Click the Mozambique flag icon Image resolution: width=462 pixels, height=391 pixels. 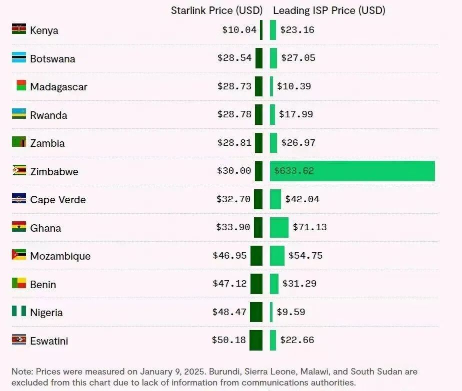(19, 255)
